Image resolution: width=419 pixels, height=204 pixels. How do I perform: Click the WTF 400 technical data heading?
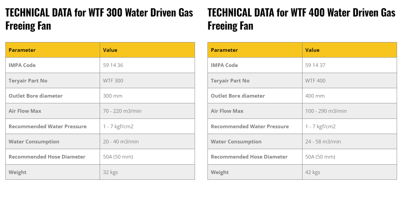click(x=301, y=19)
